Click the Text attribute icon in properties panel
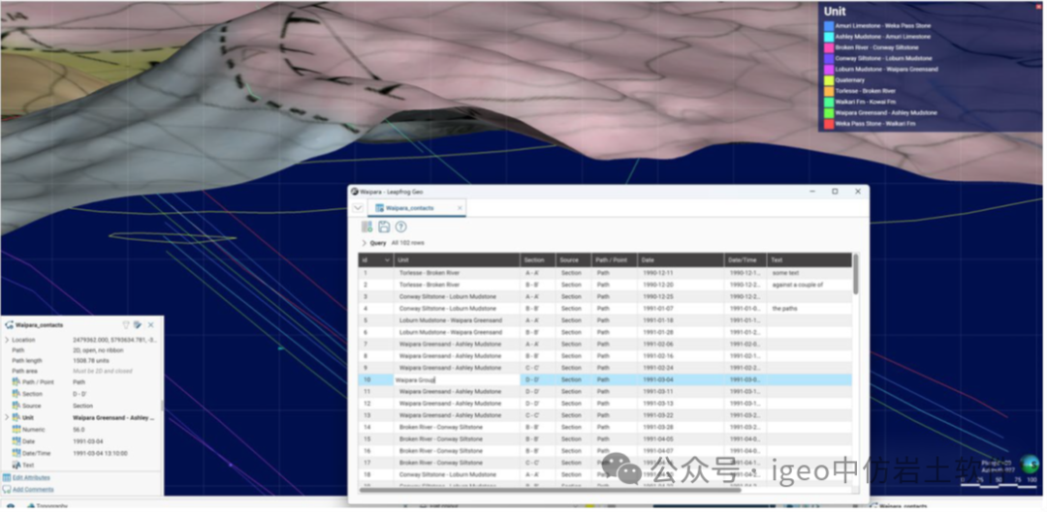Screen dimensions: 1047x512 coord(16,465)
